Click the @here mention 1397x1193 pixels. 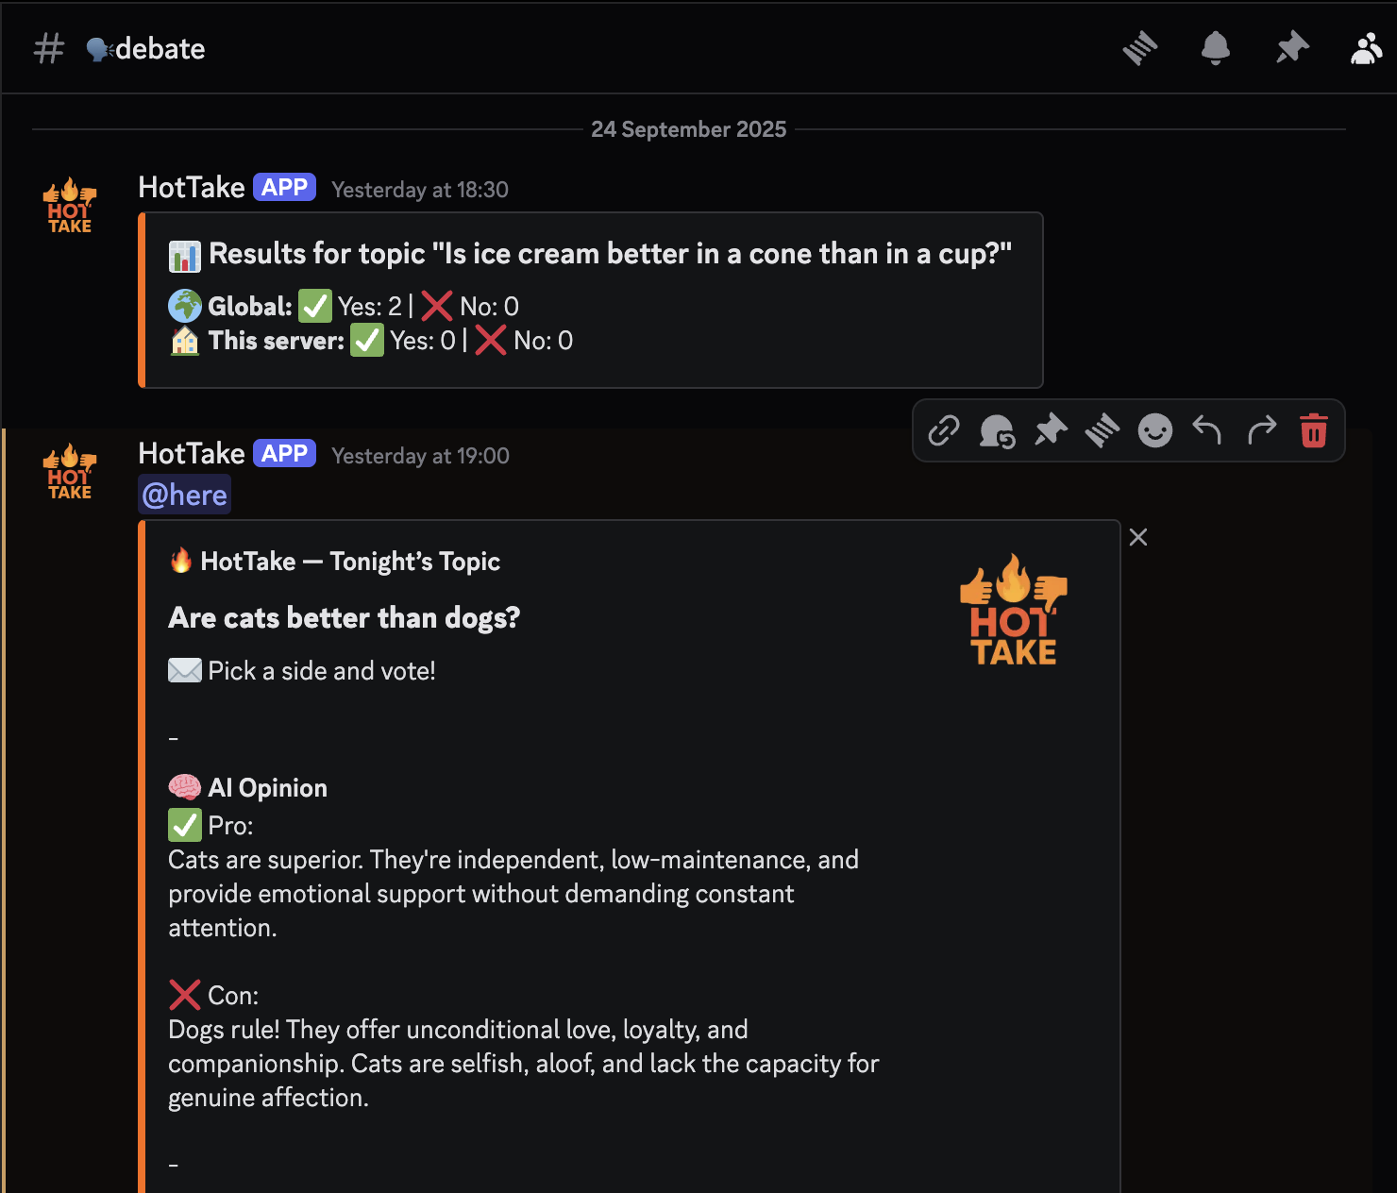coord(185,495)
